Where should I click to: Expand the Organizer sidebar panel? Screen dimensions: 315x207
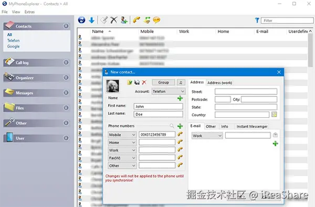[x=66, y=78]
